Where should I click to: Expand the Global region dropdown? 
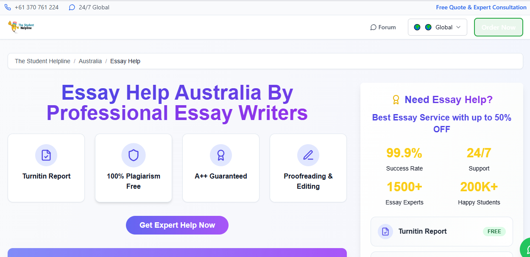point(438,27)
